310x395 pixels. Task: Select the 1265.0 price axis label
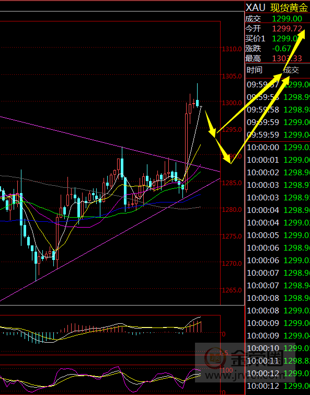232,290
